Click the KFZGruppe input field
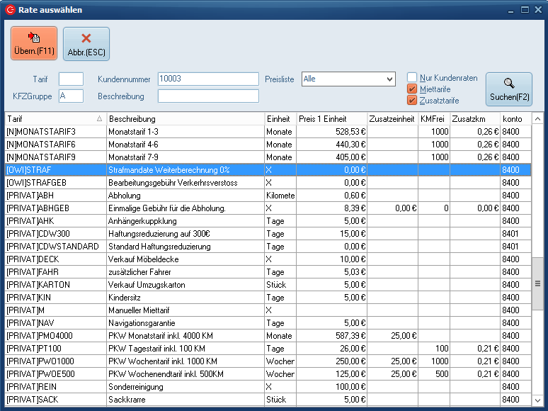This screenshot has width=548, height=411. click(x=71, y=96)
